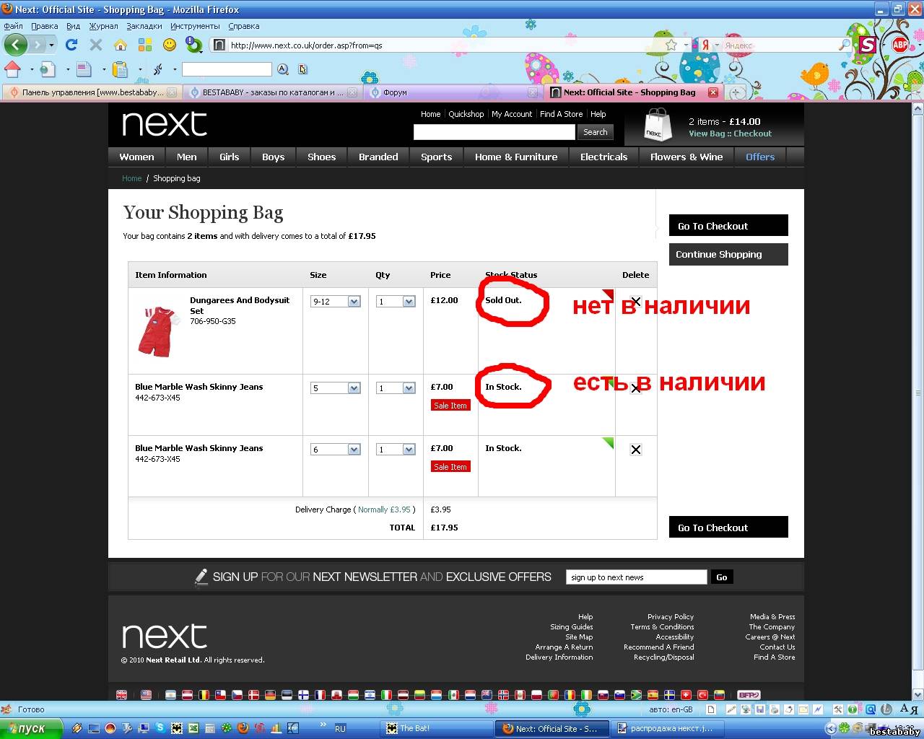Click the newsletter sign up input field

[637, 577]
